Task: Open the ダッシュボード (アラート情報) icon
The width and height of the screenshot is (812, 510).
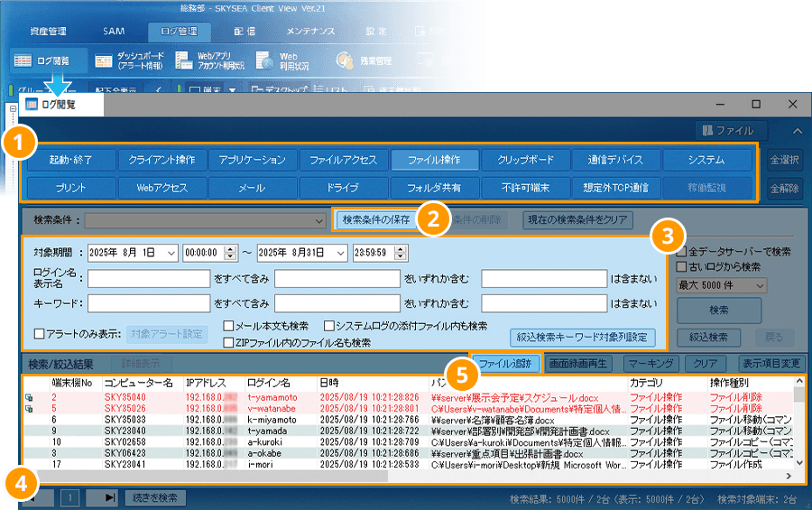Action: point(104,60)
